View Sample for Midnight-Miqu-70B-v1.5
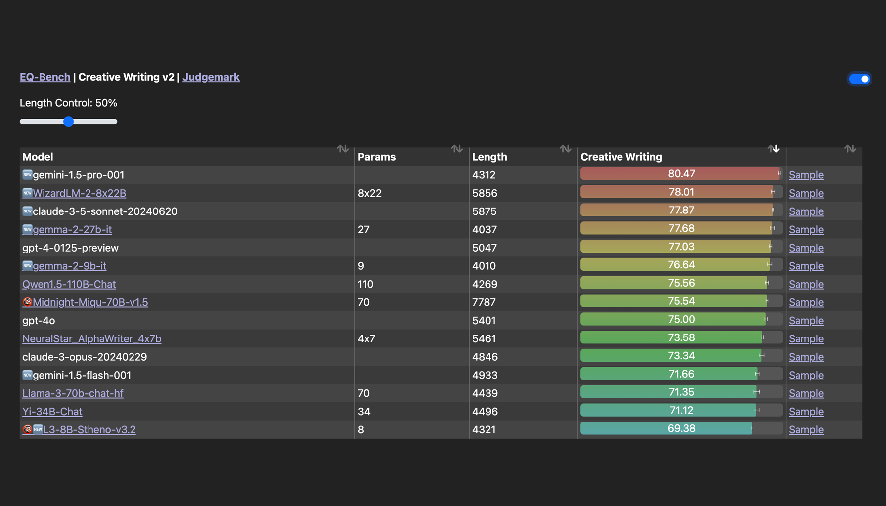The image size is (886, 506). point(806,302)
